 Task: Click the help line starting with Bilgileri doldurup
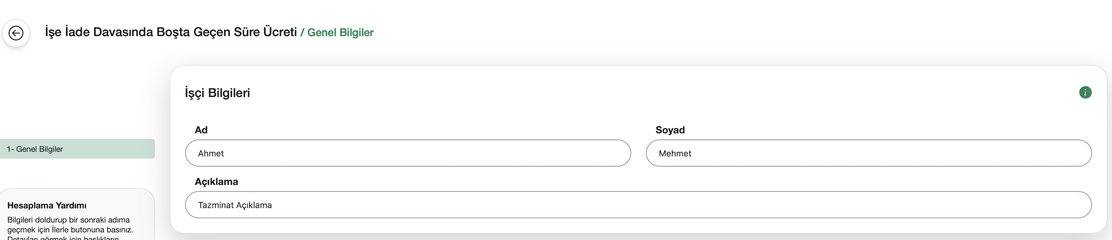click(68, 220)
